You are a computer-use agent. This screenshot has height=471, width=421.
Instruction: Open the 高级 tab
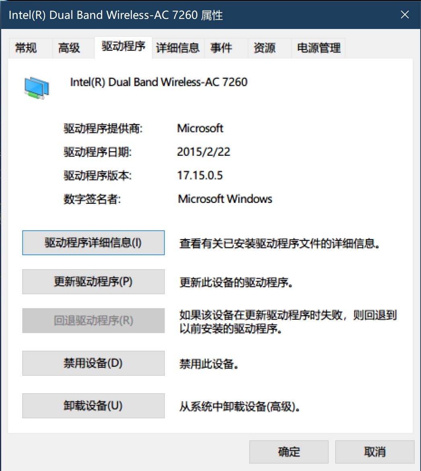coord(69,48)
